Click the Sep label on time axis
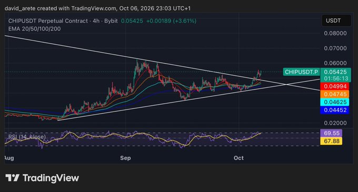This screenshot has width=358, height=192. tap(125, 158)
